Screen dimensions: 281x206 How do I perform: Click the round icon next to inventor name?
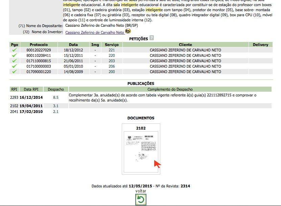(x=128, y=31)
